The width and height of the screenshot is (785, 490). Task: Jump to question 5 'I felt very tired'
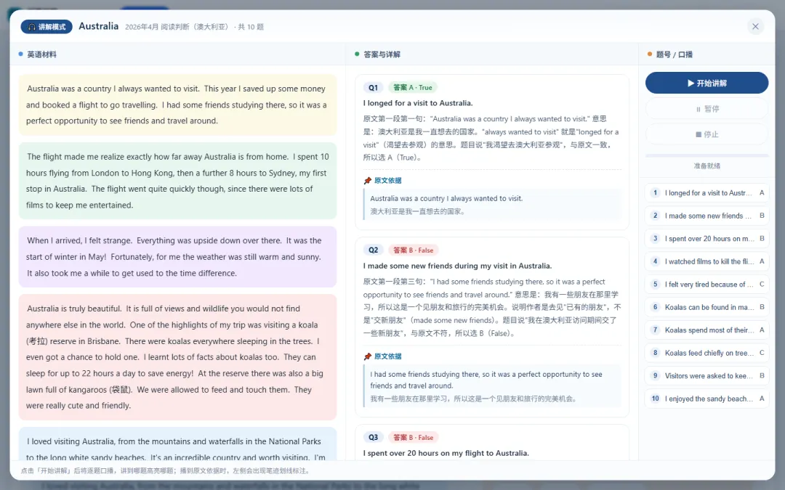click(x=706, y=285)
